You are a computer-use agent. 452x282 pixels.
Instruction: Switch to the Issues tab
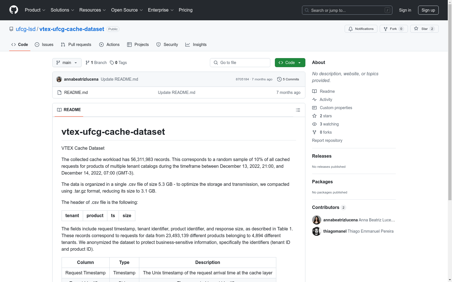[44, 45]
